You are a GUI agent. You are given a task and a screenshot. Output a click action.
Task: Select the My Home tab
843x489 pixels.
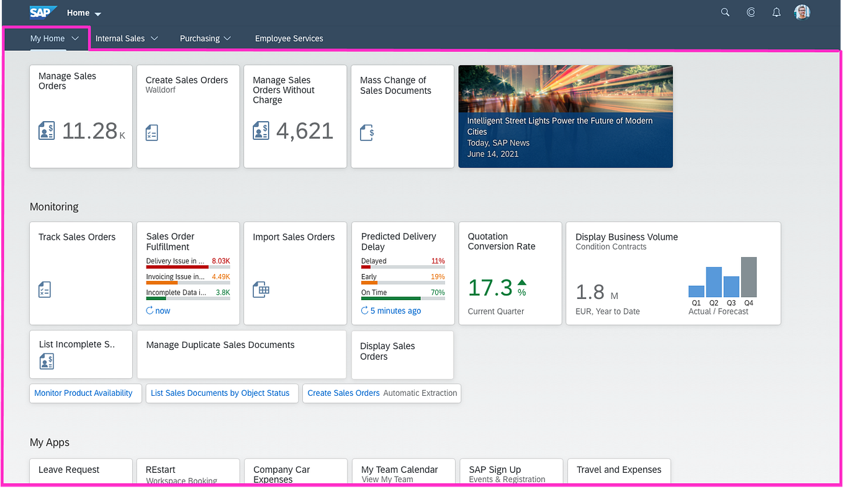tap(47, 38)
